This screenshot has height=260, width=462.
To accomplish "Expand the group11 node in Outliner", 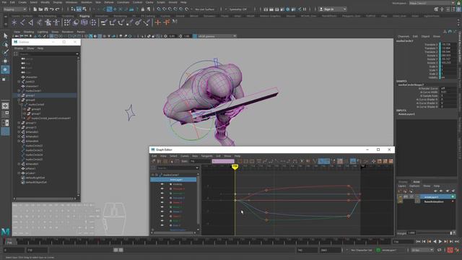I will (19, 123).
